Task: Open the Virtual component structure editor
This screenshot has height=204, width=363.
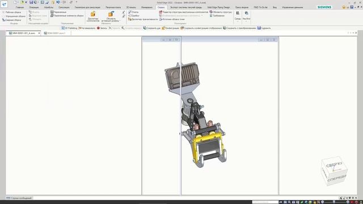Action: 183,12
